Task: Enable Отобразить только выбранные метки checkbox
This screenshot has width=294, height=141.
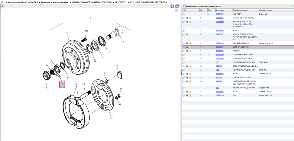Action: pyautogui.click(x=184, y=6)
